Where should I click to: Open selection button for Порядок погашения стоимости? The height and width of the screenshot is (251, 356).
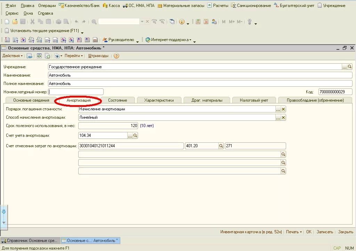pos(278,109)
